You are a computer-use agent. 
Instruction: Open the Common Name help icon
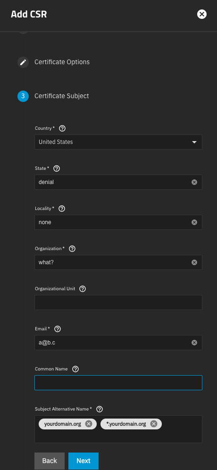(x=75, y=369)
